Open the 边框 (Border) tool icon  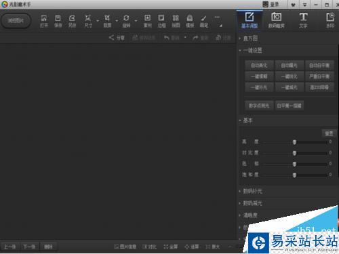[x=161, y=21]
